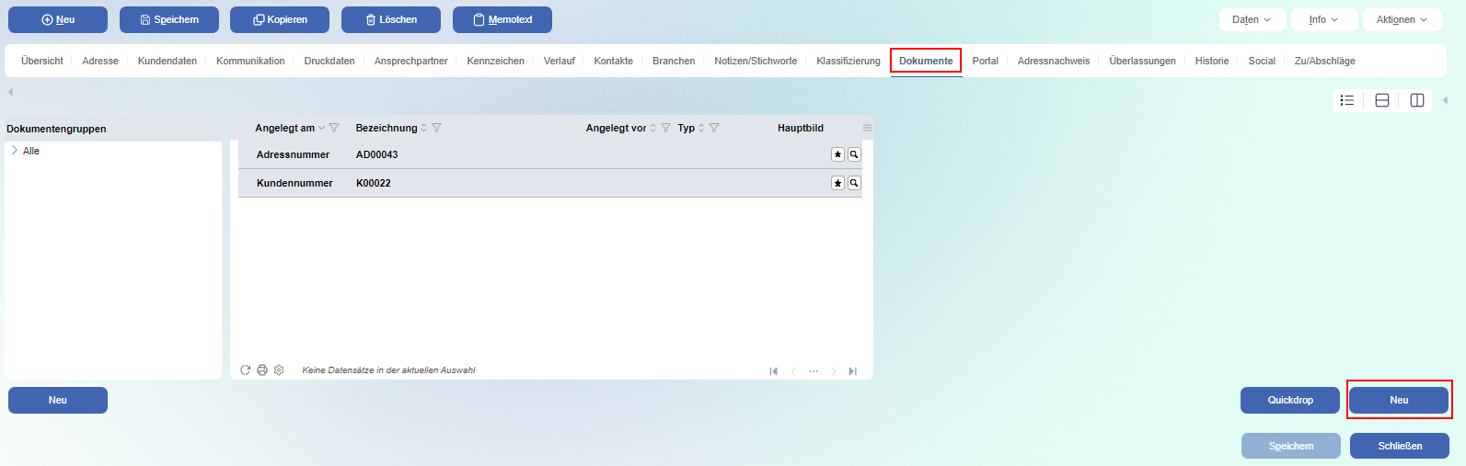This screenshot has width=1466, height=466.
Task: Open the Daten dropdown menu
Action: tap(1252, 19)
